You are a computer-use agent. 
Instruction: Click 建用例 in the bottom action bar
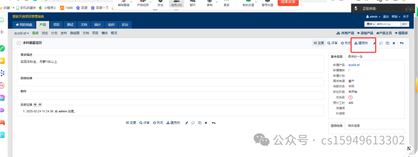click(173, 123)
